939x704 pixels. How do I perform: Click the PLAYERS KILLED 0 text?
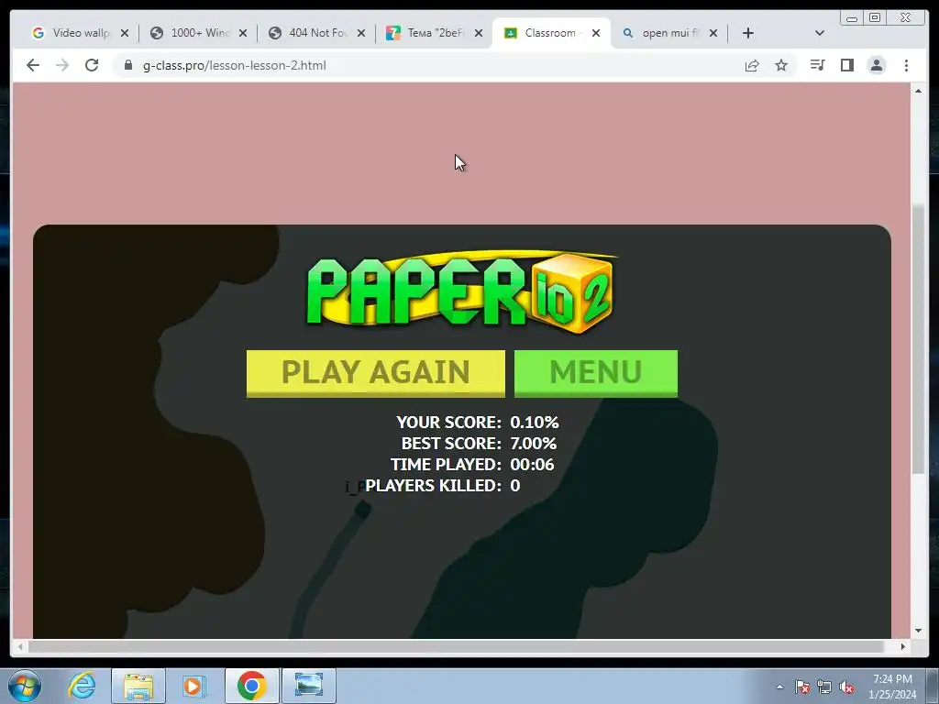pyautogui.click(x=443, y=486)
